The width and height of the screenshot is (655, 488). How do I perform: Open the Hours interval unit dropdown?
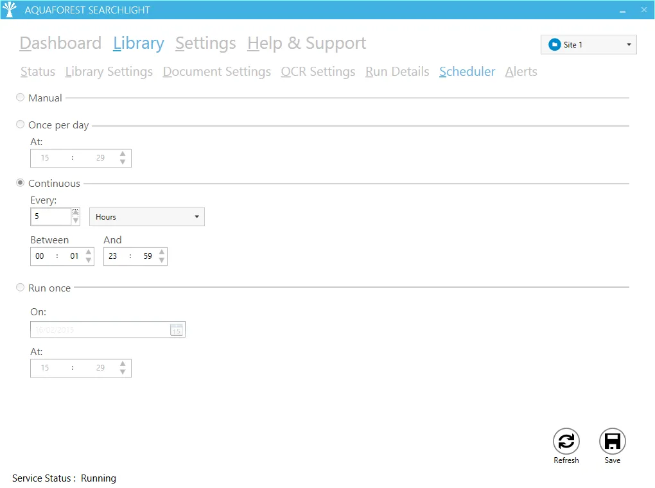pyautogui.click(x=147, y=217)
